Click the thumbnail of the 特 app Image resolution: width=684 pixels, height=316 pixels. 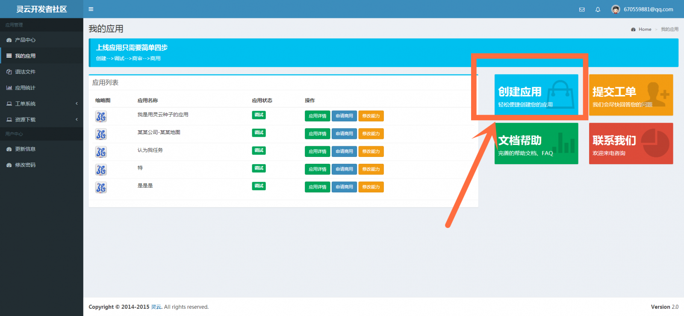coord(101,170)
